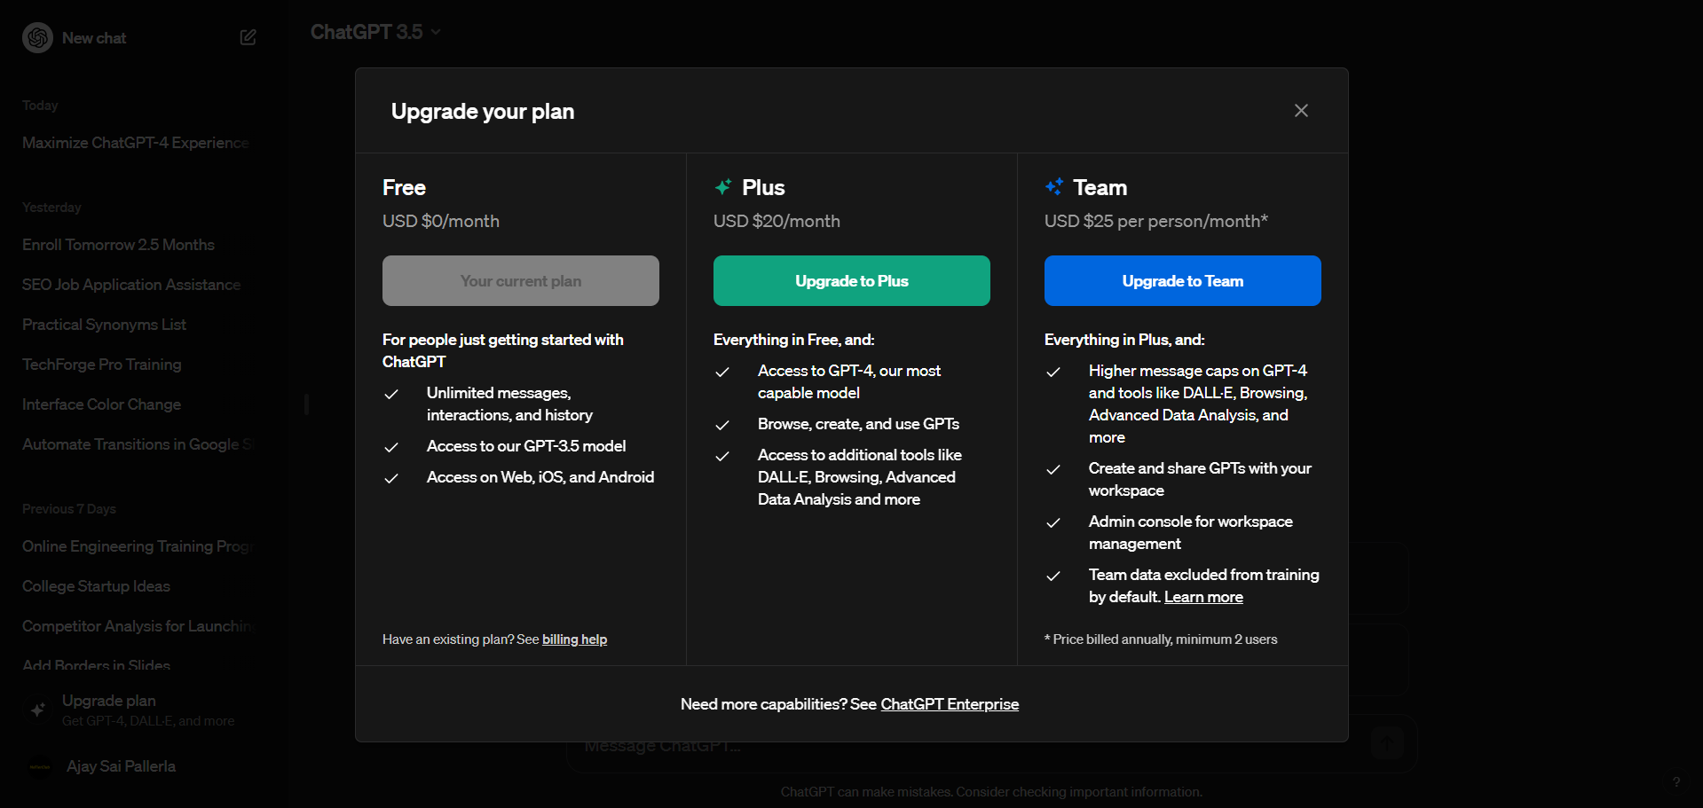Open the College Startup Ideas chat
The height and width of the screenshot is (808, 1703).
(x=96, y=586)
